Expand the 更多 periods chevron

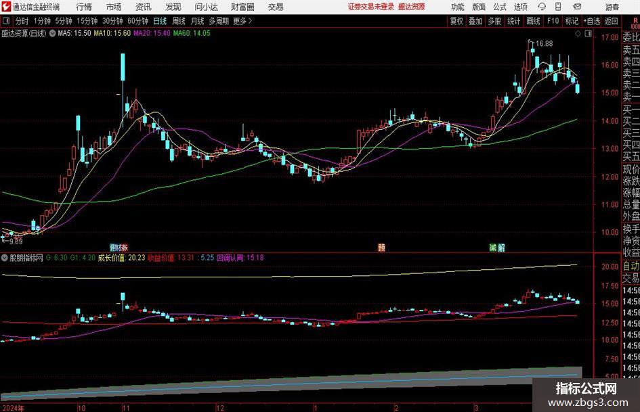click(x=243, y=21)
